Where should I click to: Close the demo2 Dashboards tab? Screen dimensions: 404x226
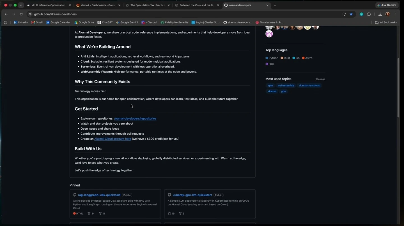pos(119,5)
